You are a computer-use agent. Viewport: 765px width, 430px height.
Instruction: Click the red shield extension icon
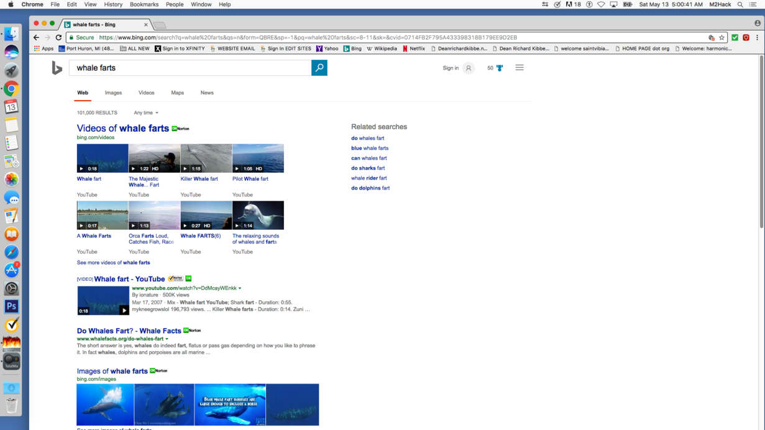tap(746, 37)
